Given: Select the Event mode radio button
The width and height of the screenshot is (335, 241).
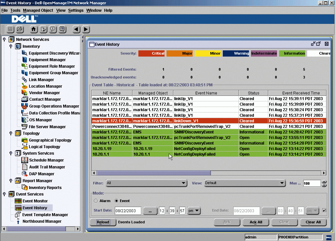Looking at the screenshot, I should tap(116, 201).
